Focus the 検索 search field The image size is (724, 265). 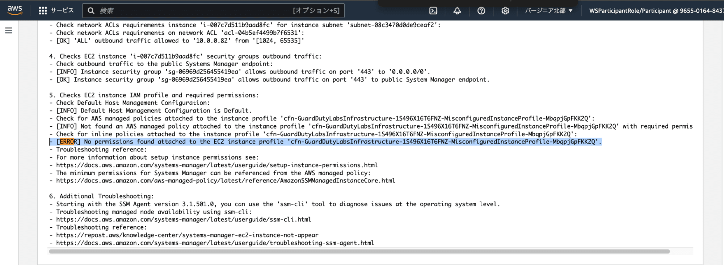(x=213, y=10)
